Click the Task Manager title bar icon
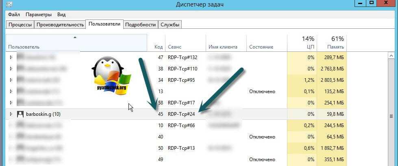This screenshot has height=166, width=398. [10, 4]
